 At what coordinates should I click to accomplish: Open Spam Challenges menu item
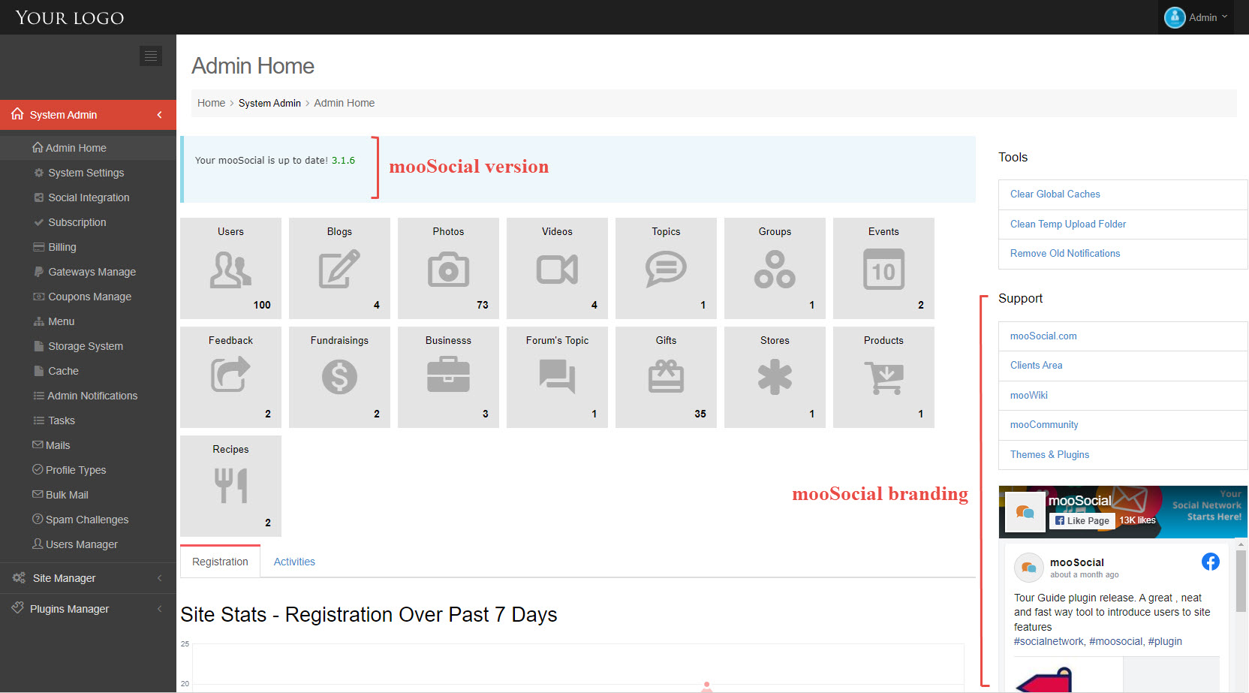pos(88,520)
